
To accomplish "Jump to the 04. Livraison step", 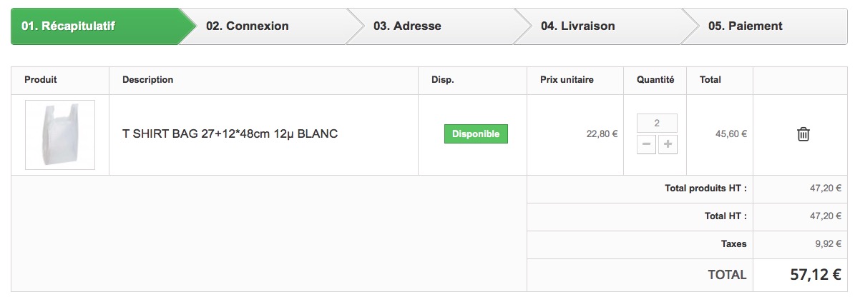I will [x=577, y=26].
